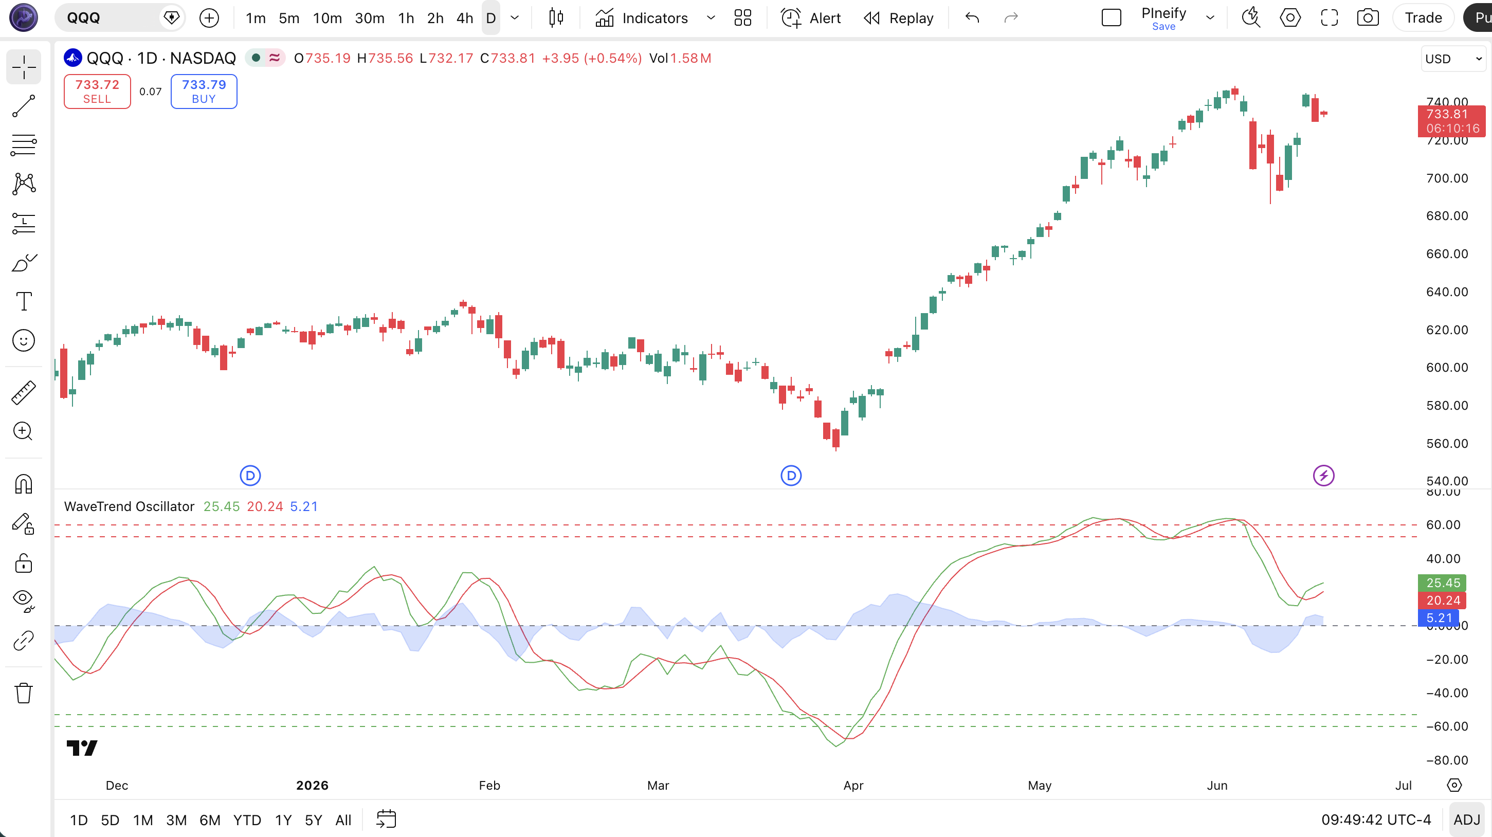Create an Alert
The height and width of the screenshot is (837, 1492).
coord(811,18)
